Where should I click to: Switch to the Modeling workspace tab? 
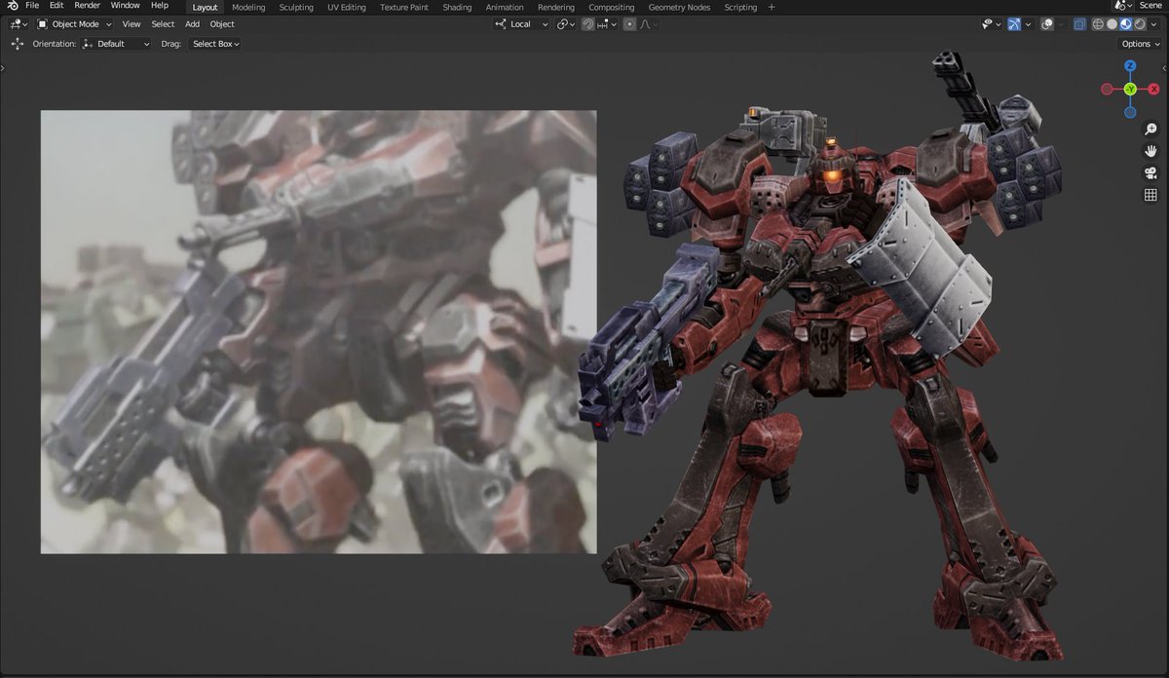click(248, 7)
